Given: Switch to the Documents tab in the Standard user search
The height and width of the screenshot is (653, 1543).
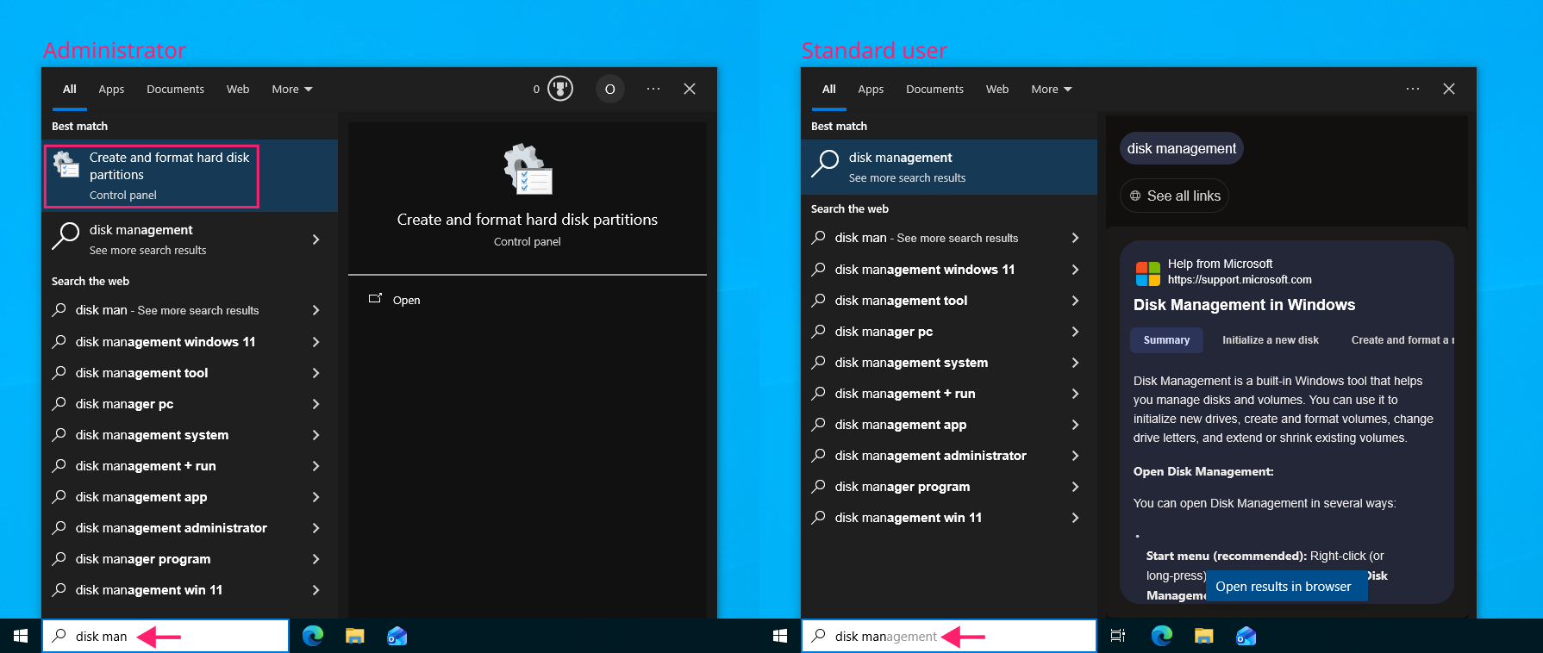Looking at the screenshot, I should coord(934,90).
